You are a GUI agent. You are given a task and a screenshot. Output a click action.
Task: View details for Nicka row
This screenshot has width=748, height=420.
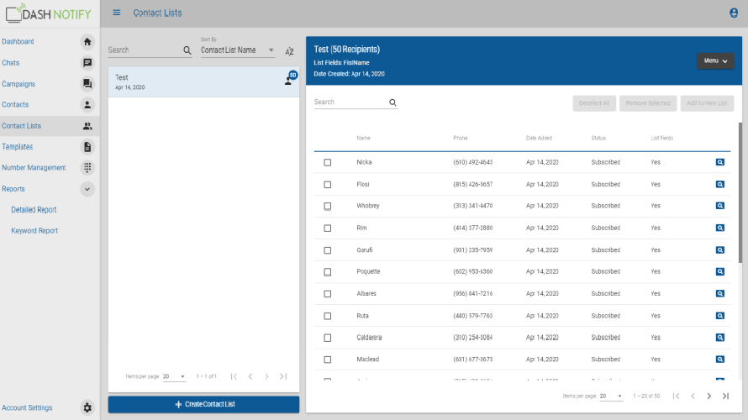[720, 162]
